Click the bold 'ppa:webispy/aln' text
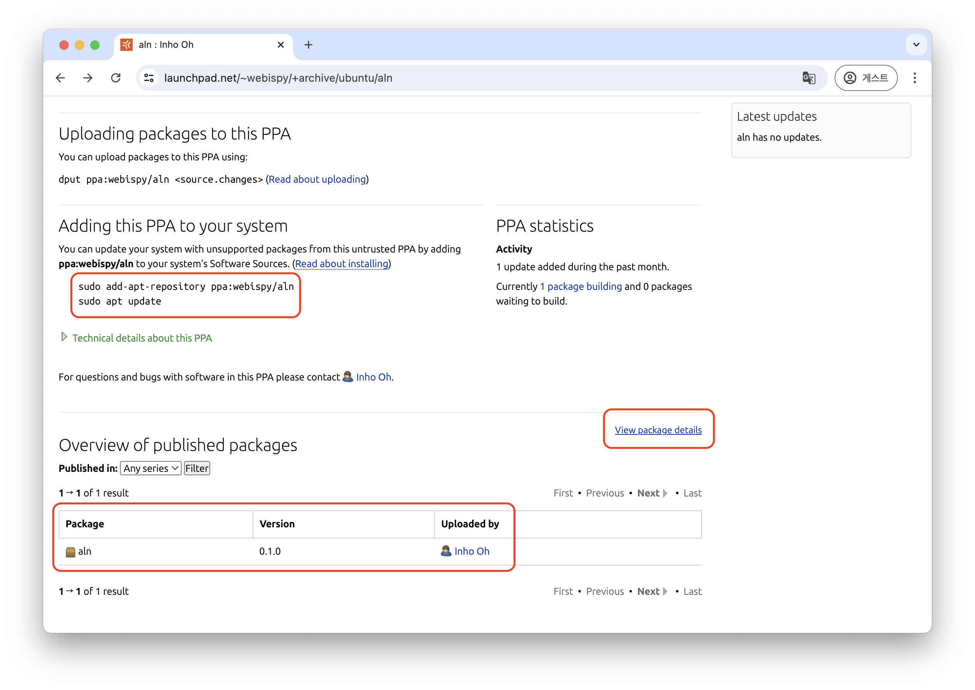This screenshot has height=690, width=975. (96, 264)
